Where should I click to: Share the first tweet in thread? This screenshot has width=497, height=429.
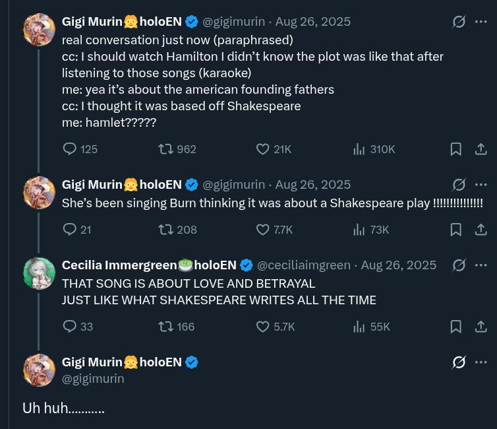[x=481, y=149]
